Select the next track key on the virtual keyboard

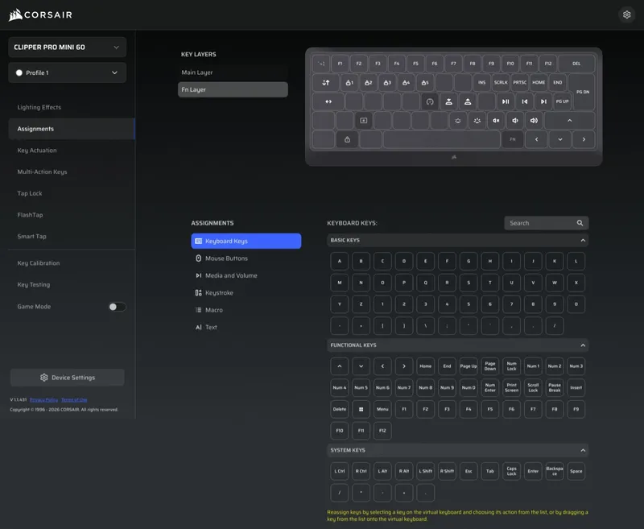point(543,101)
